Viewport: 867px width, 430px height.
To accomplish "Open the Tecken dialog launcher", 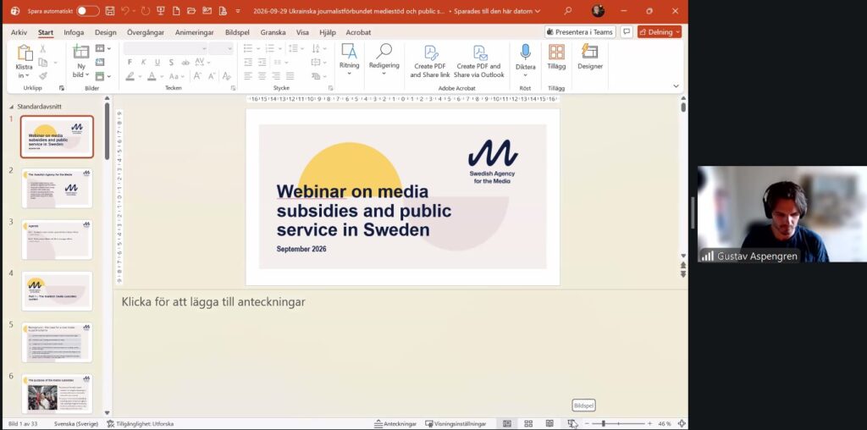I will click(x=233, y=88).
